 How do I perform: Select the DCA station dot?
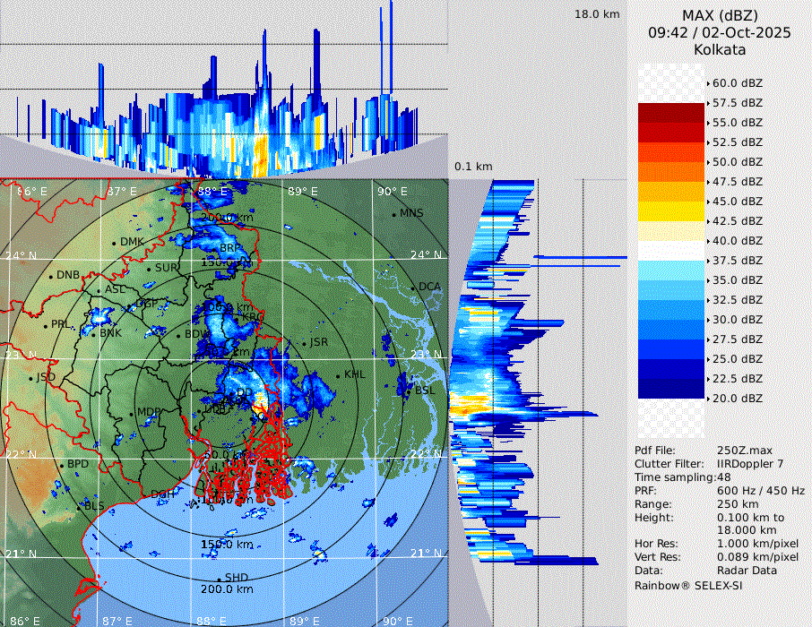(x=414, y=288)
